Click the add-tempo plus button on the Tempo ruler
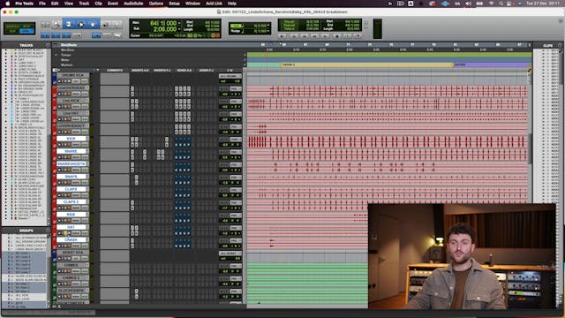The width and height of the screenshot is (565, 318). point(245,55)
